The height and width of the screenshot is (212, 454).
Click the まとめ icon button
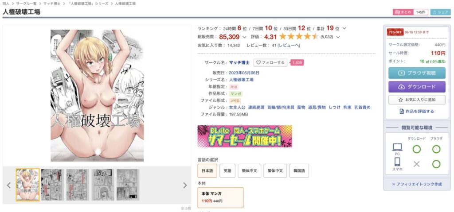[x=403, y=12]
